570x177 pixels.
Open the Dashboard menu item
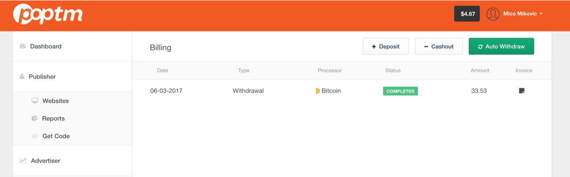tap(46, 46)
